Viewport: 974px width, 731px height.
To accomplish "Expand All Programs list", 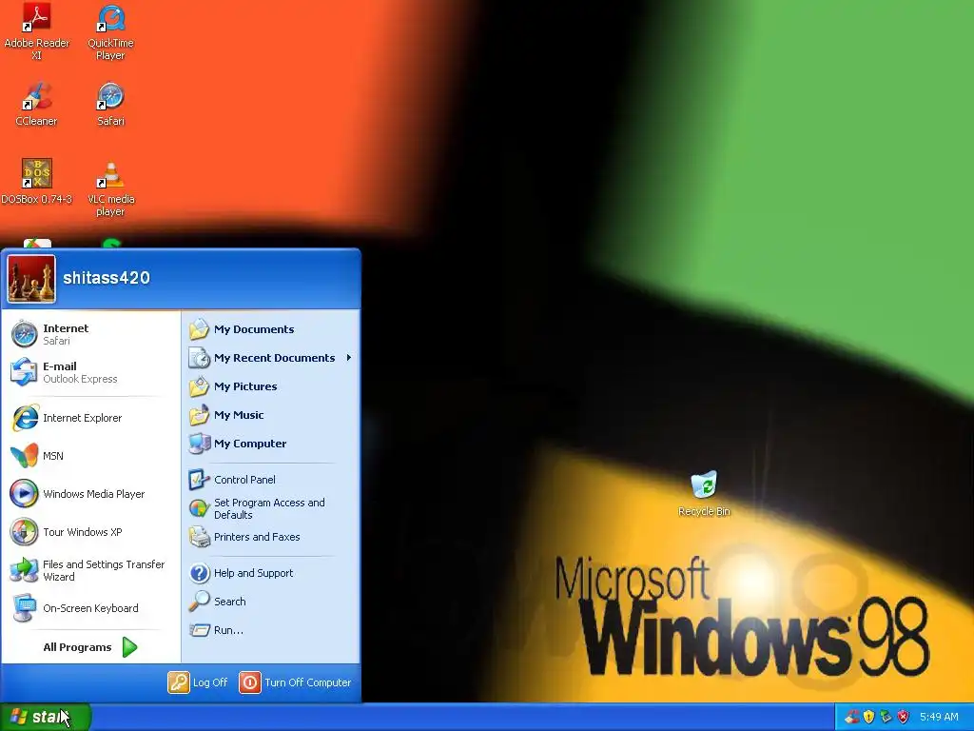I will [x=90, y=647].
